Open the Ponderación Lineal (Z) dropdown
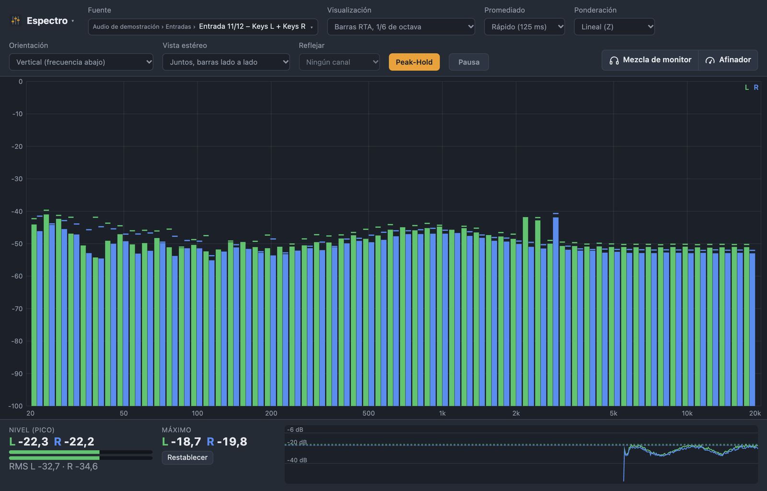 click(614, 27)
